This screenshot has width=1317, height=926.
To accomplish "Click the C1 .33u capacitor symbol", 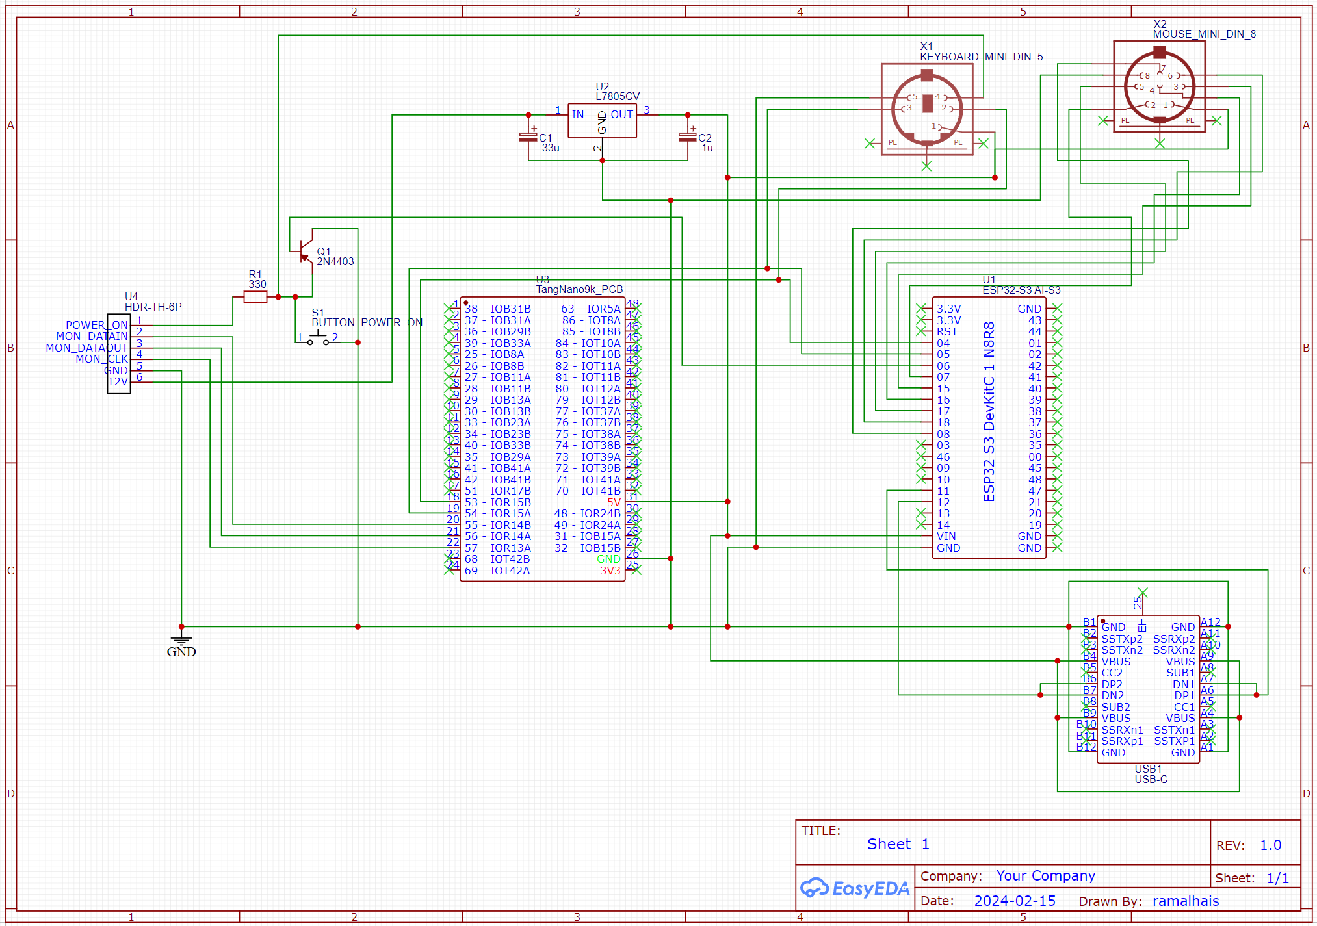I will tap(528, 137).
